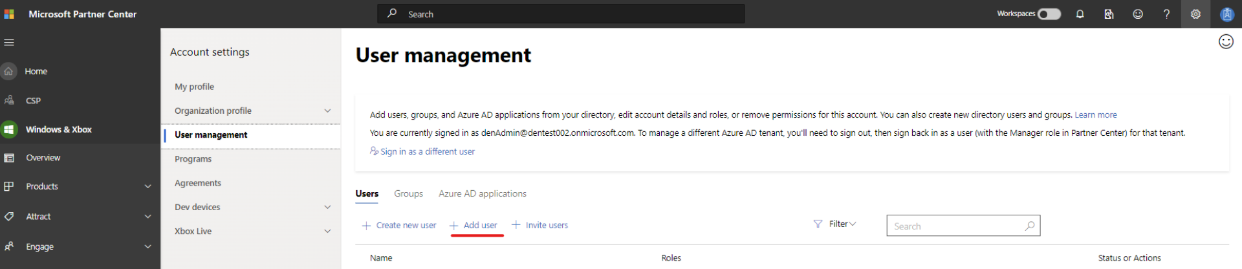Open Agreements in account settings
Image resolution: width=1242 pixels, height=269 pixels.
(x=198, y=183)
